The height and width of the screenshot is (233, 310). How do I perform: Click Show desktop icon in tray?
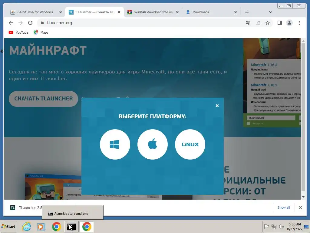[307, 226]
